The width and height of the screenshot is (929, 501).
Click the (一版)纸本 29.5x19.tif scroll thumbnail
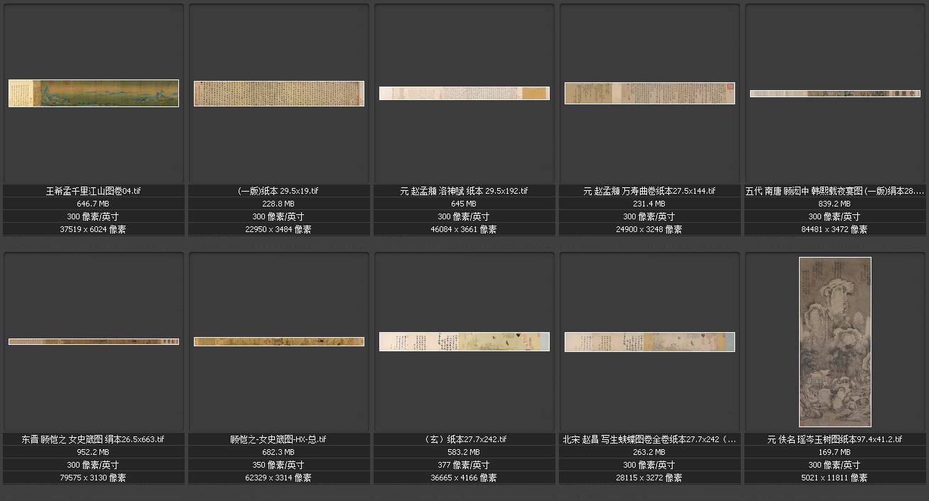pyautogui.click(x=278, y=93)
